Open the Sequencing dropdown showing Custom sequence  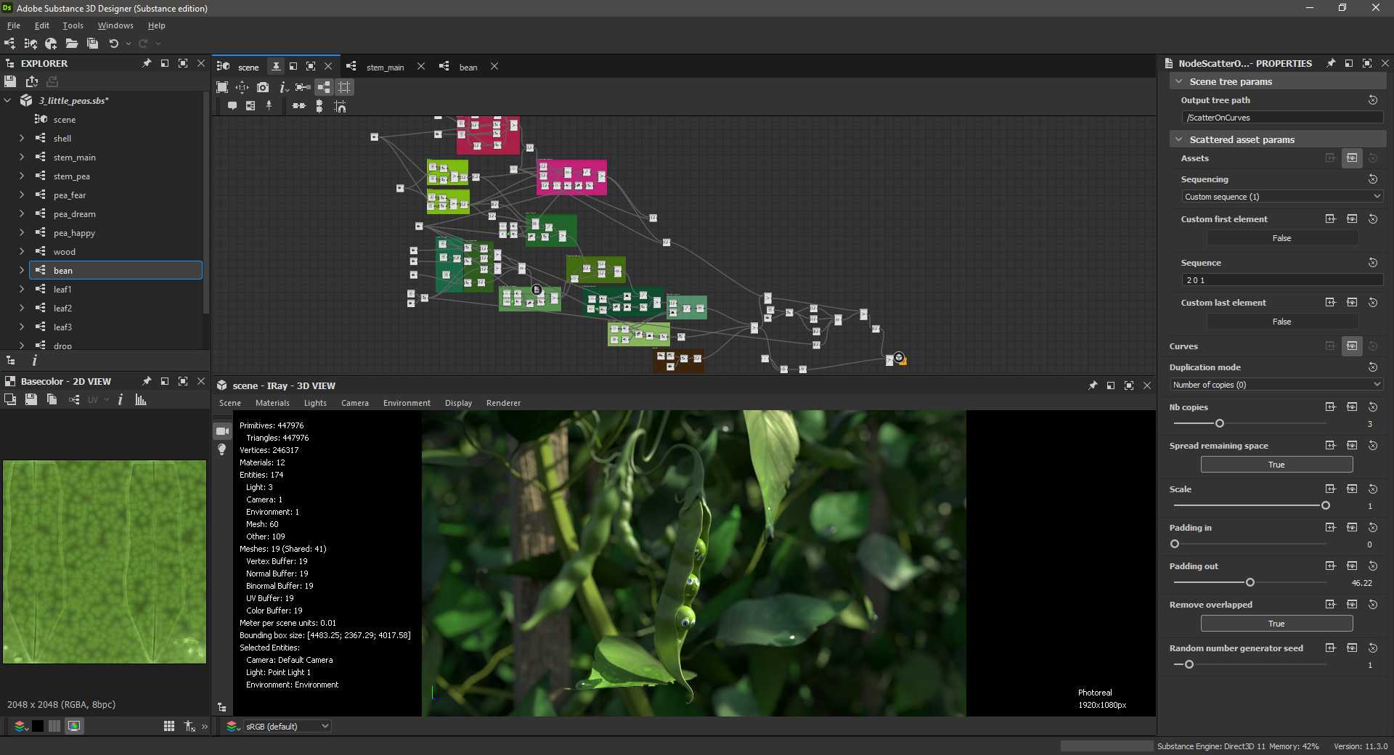1281,196
